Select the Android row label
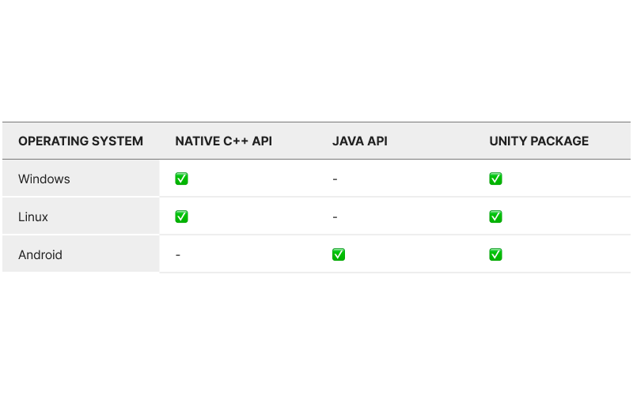The width and height of the screenshot is (633, 395). [x=40, y=255]
